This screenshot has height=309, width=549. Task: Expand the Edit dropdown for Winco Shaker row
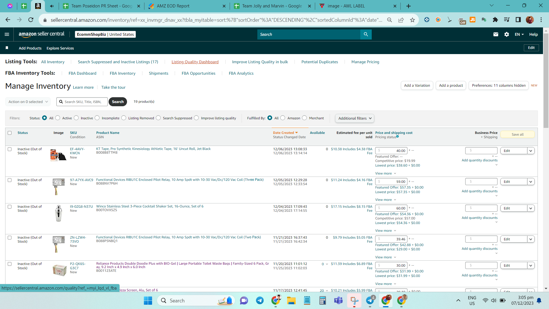pos(531,208)
